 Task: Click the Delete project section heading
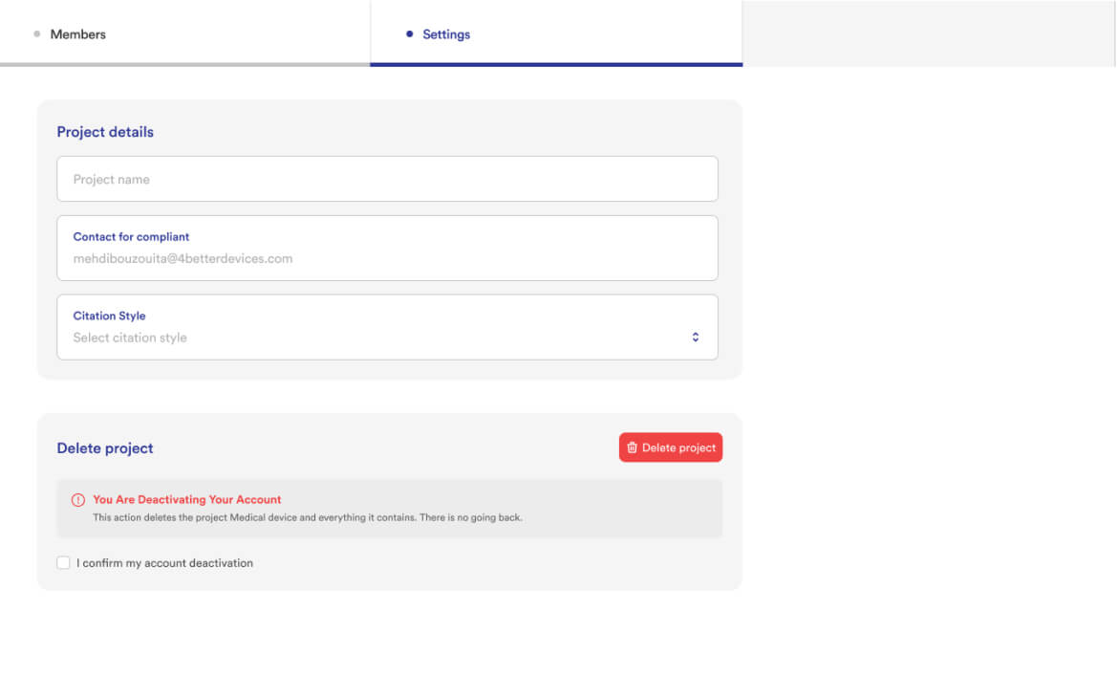point(105,448)
